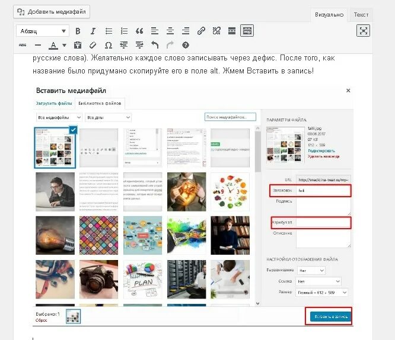395x340 pixels.
Task: Clear formatting with eraser icon
Action: tap(93, 45)
